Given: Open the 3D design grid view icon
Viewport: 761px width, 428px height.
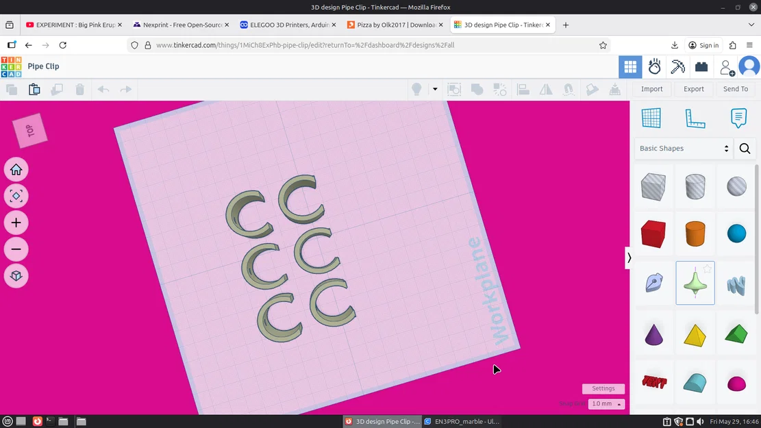Looking at the screenshot, I should click(630, 67).
